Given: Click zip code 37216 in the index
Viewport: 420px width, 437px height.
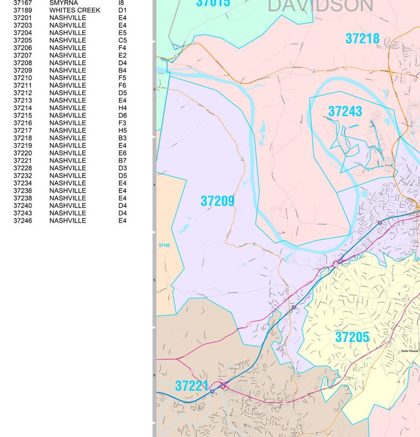Looking at the screenshot, I should (x=23, y=123).
